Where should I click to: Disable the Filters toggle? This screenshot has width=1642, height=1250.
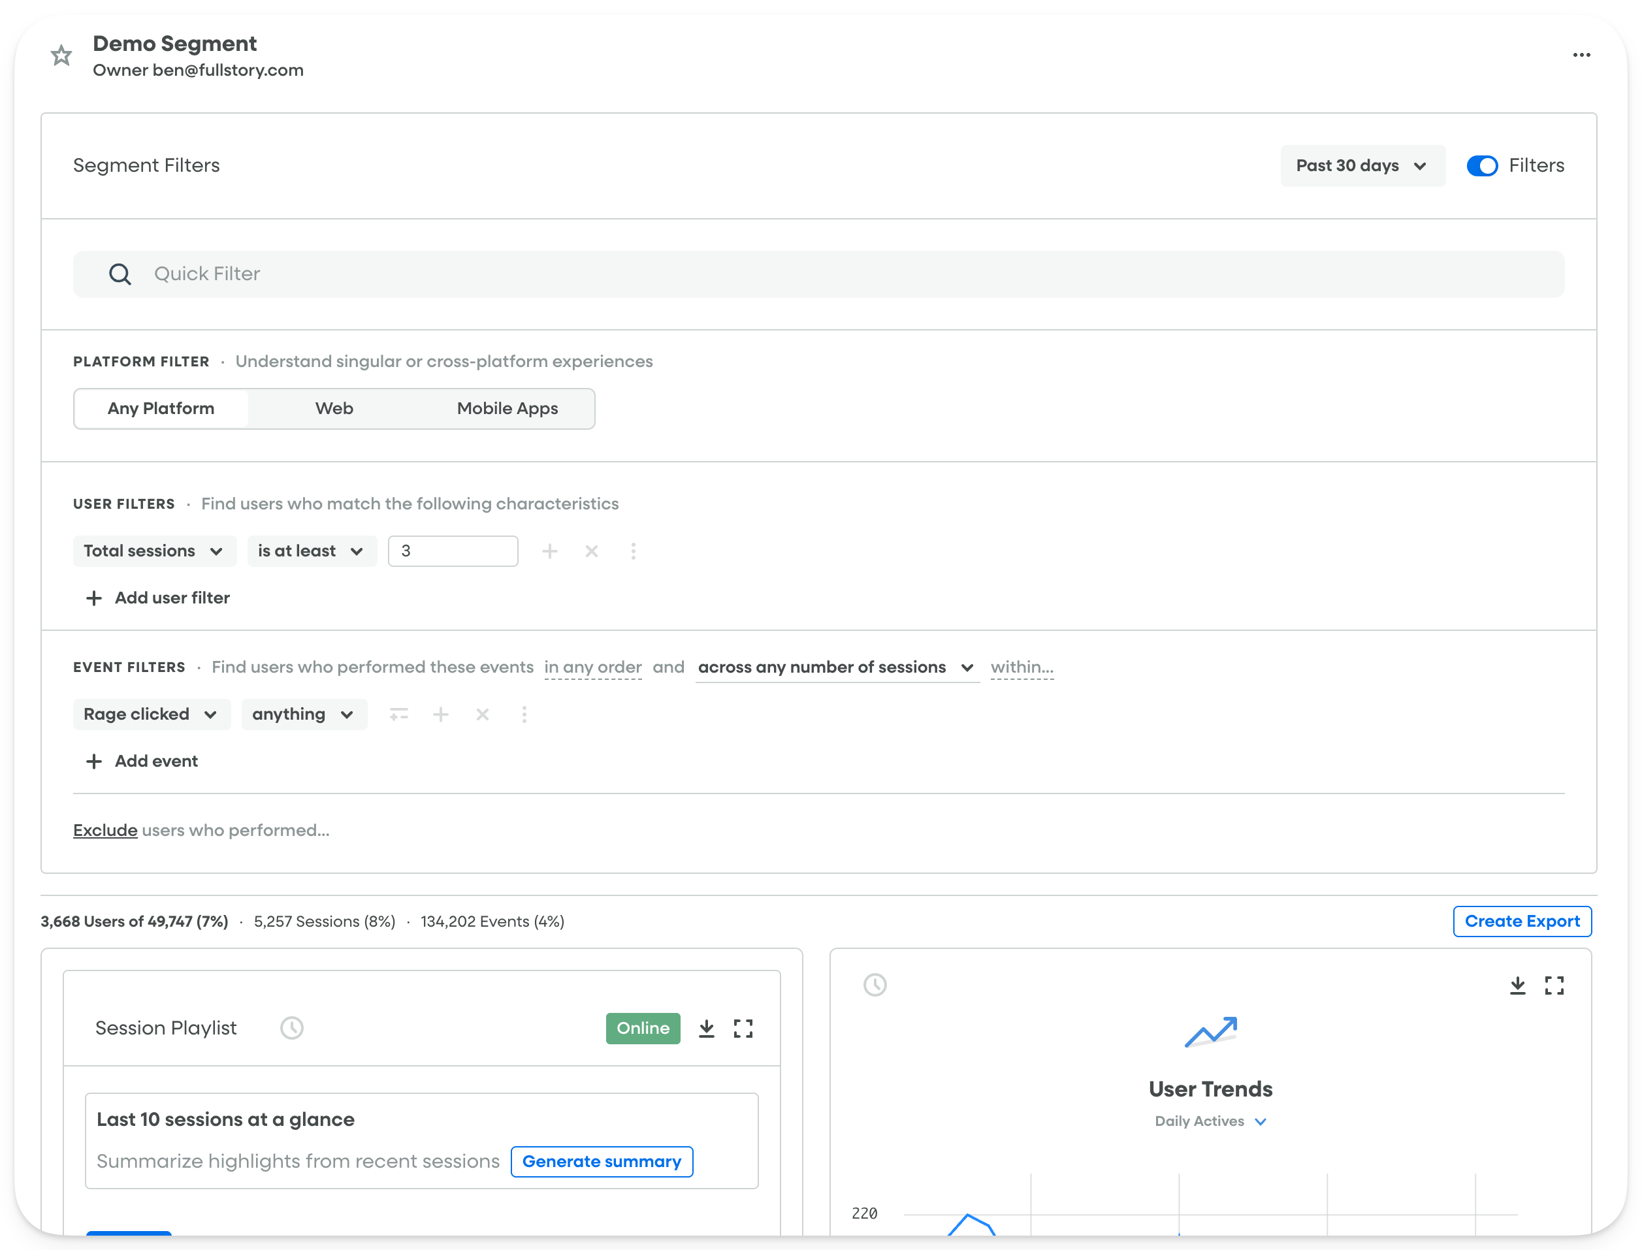[x=1481, y=165]
